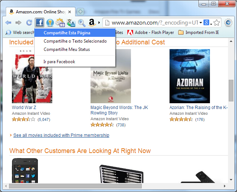The height and width of the screenshot is (192, 237).
Task: Expand the toolbar overflow arrow
Action: (99, 23)
